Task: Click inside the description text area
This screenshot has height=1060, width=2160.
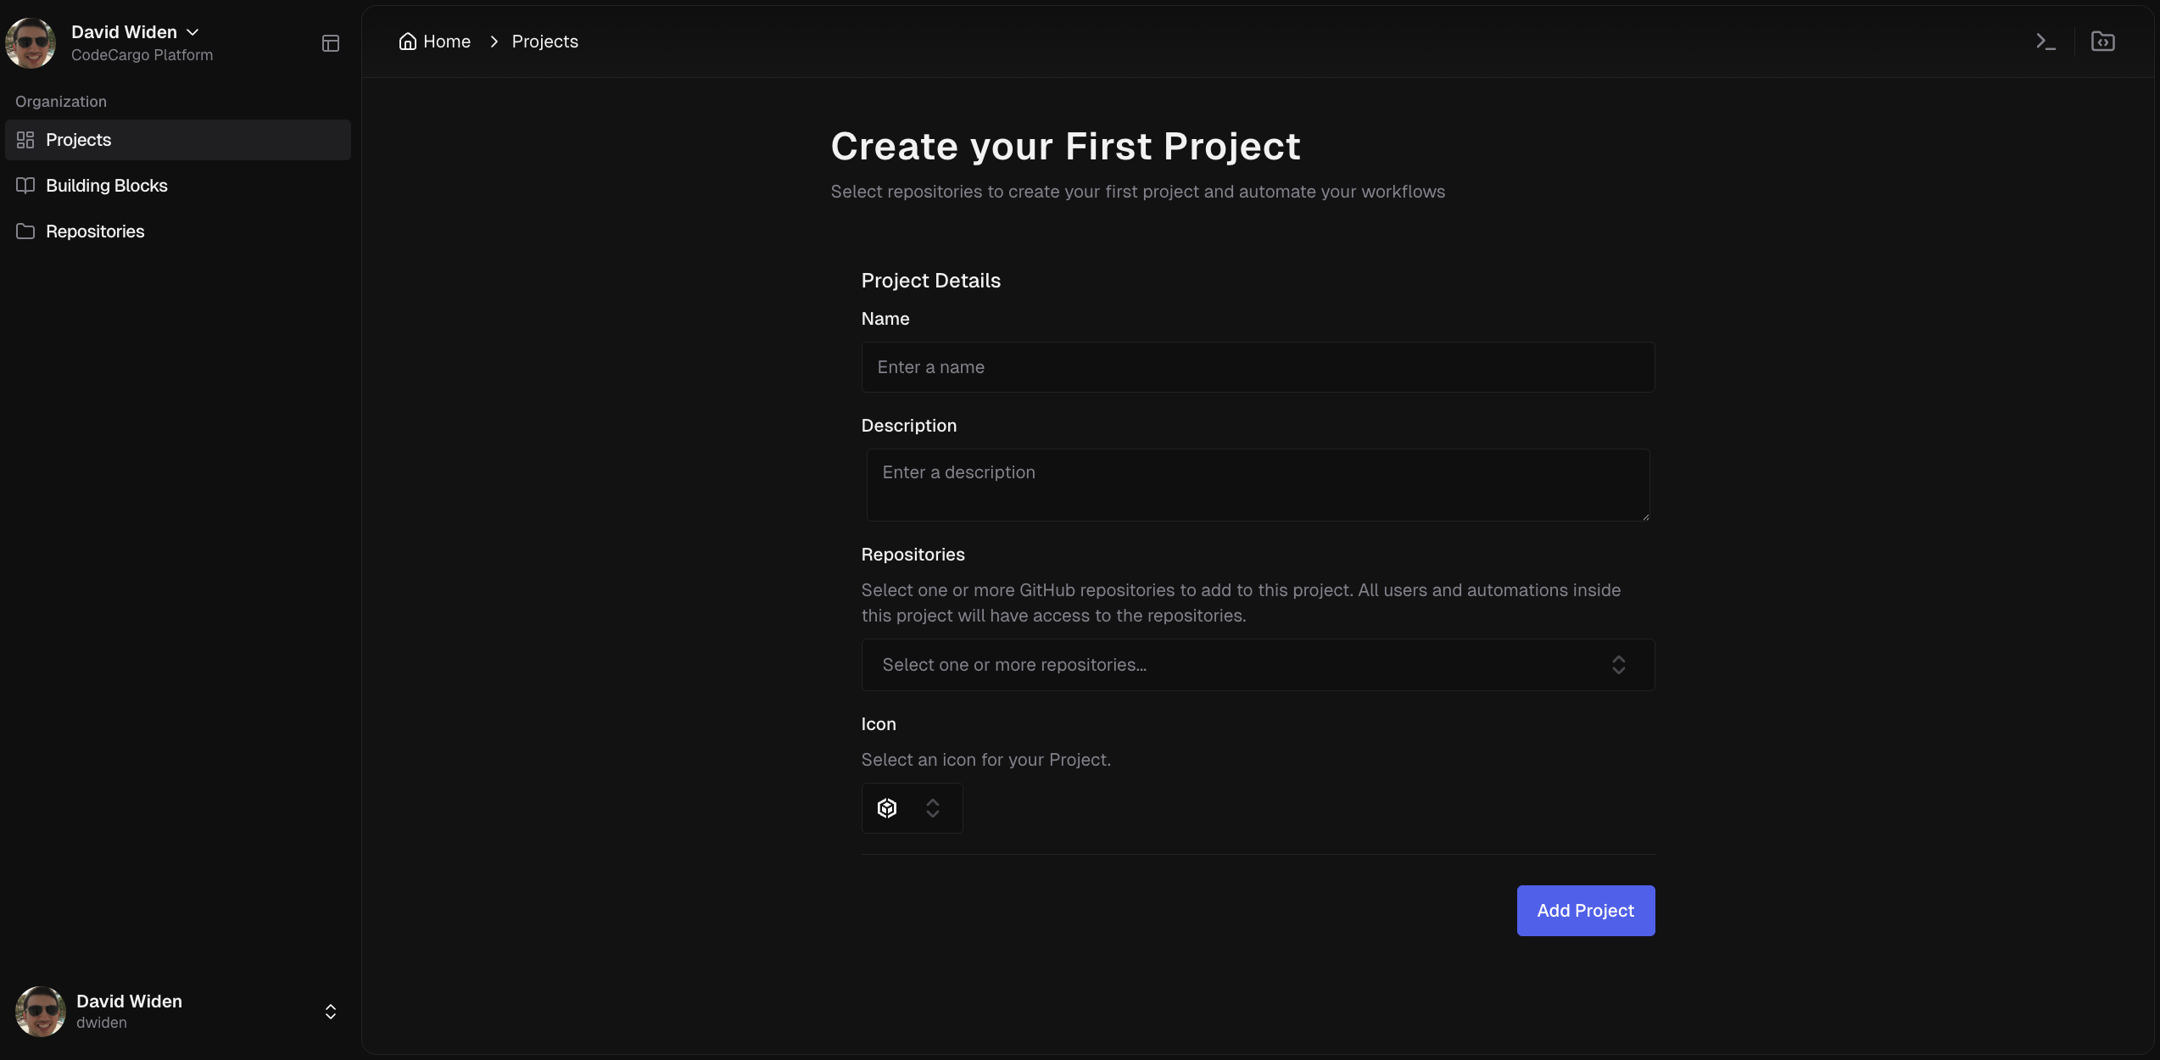Action: tap(1256, 485)
